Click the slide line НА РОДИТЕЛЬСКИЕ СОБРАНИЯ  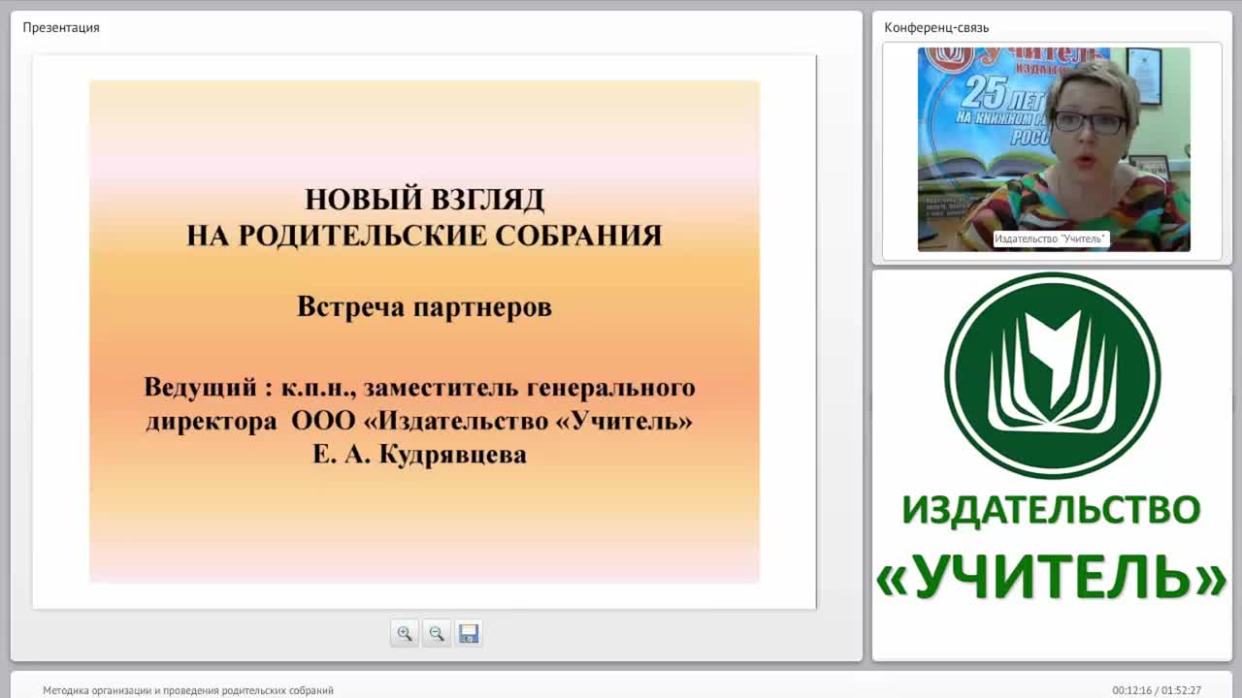pyautogui.click(x=424, y=236)
